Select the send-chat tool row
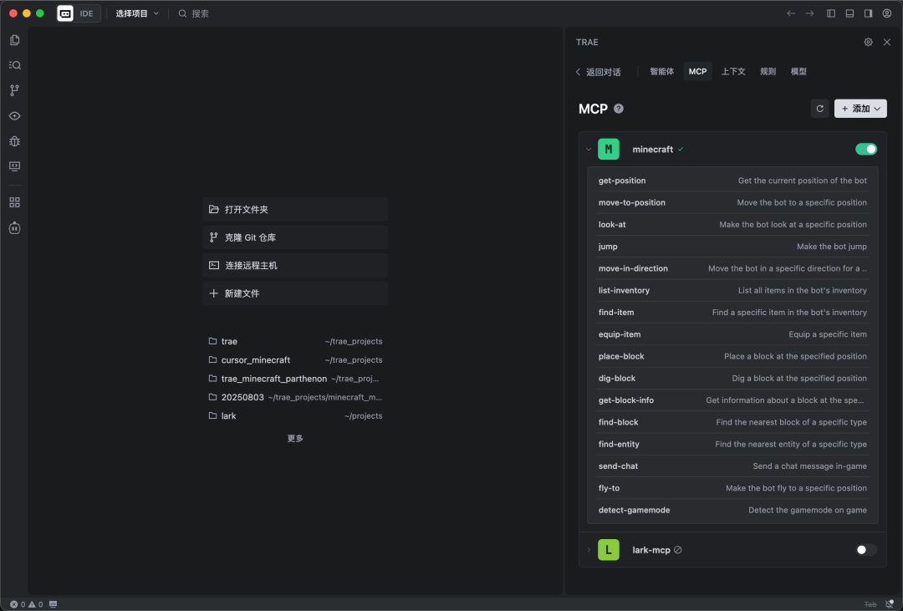 732,466
